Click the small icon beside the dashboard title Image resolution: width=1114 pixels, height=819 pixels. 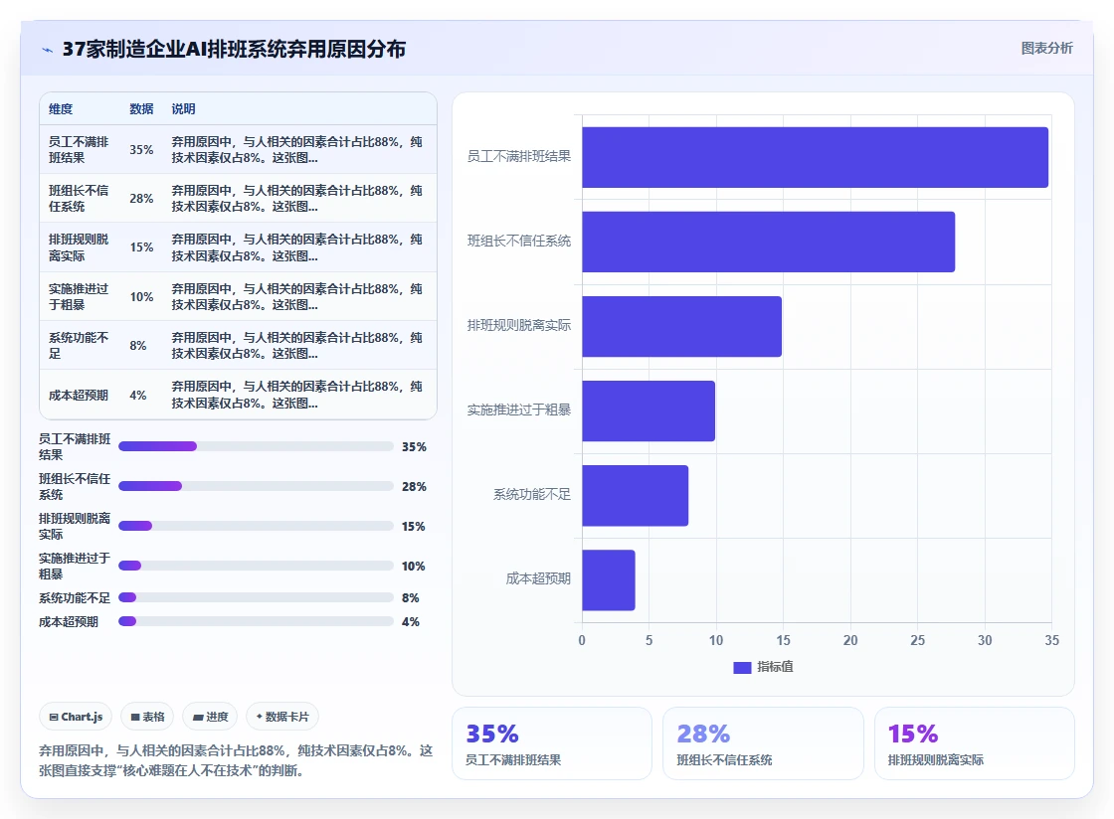point(48,50)
